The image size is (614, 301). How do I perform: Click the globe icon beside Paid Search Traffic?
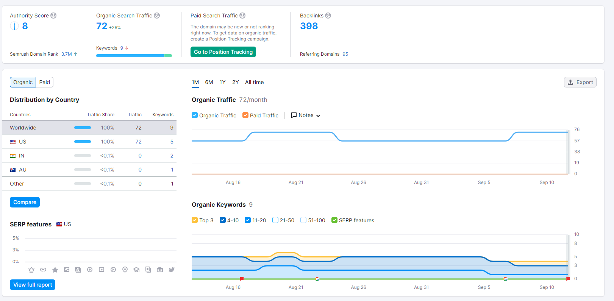(242, 16)
